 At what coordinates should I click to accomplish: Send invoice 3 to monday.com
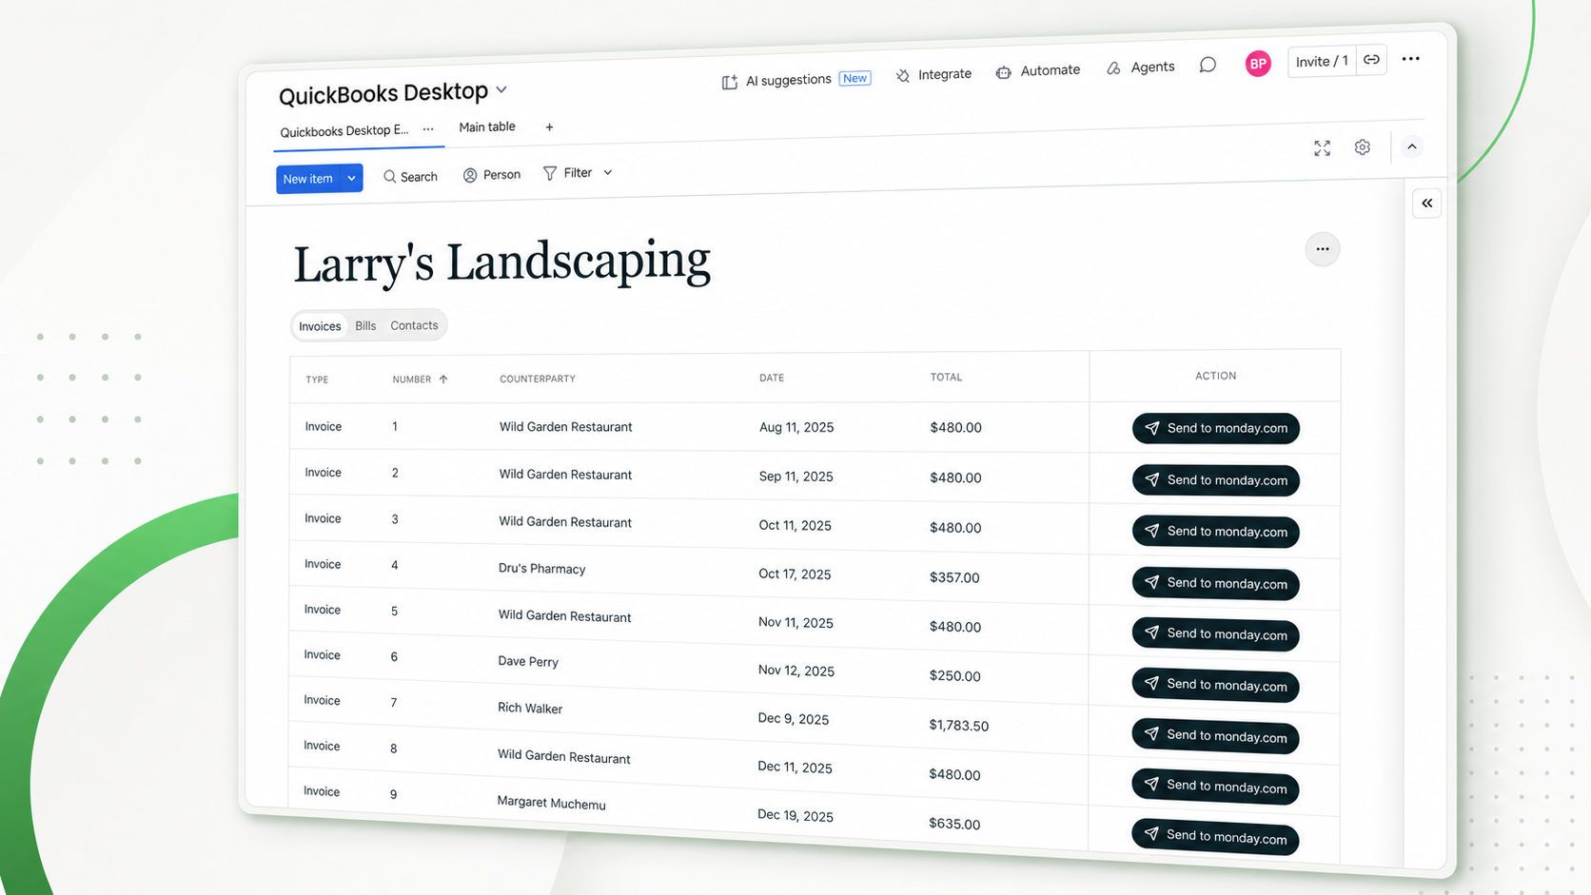pos(1216,532)
